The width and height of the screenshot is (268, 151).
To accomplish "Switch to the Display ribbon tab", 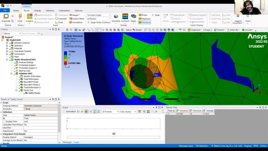I will point(38,10).
